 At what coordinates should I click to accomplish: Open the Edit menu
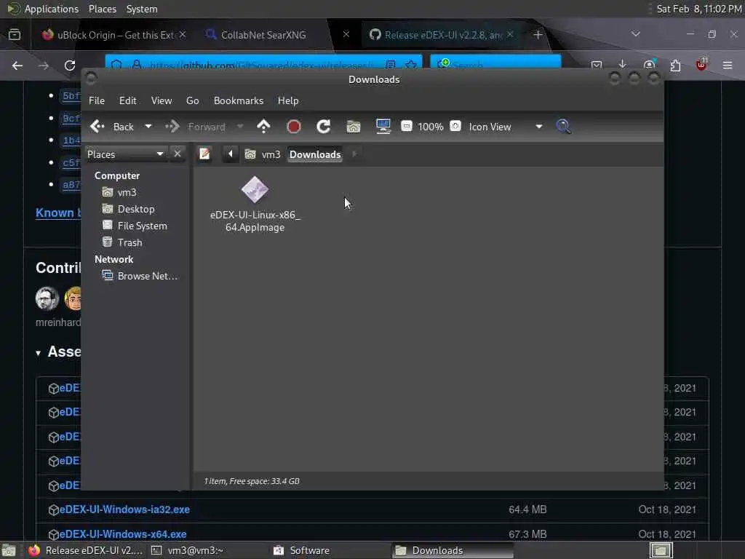pos(128,100)
